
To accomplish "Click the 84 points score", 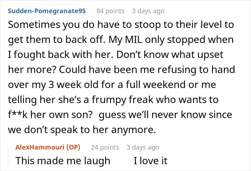I will (x=110, y=11).
